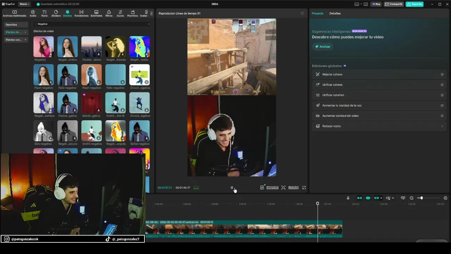Toggle clip linking on timeline
This screenshot has height=254, width=451.
coord(376,198)
